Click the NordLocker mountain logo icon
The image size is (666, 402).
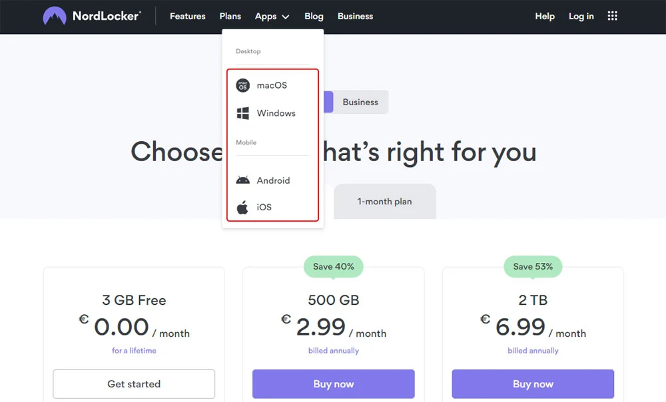(54, 16)
